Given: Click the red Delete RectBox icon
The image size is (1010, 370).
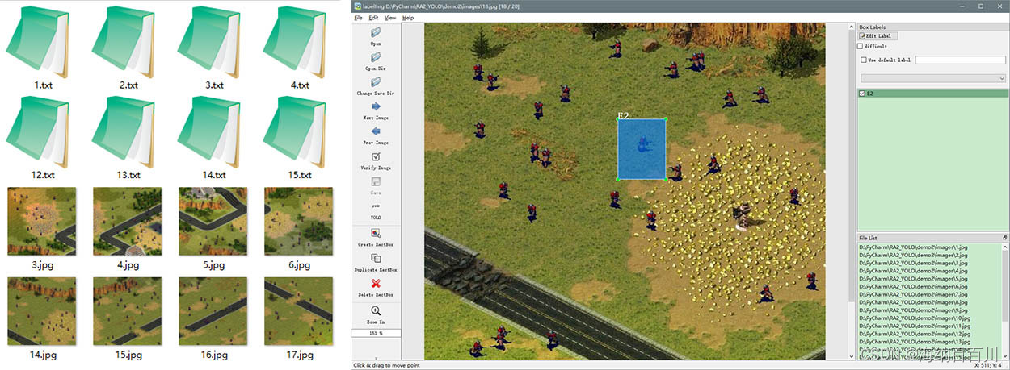Looking at the screenshot, I should point(376,283).
